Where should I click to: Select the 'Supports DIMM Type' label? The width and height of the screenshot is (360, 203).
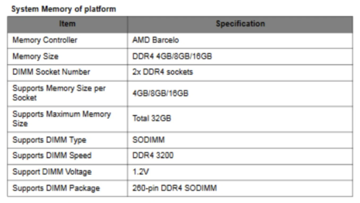coord(49,140)
